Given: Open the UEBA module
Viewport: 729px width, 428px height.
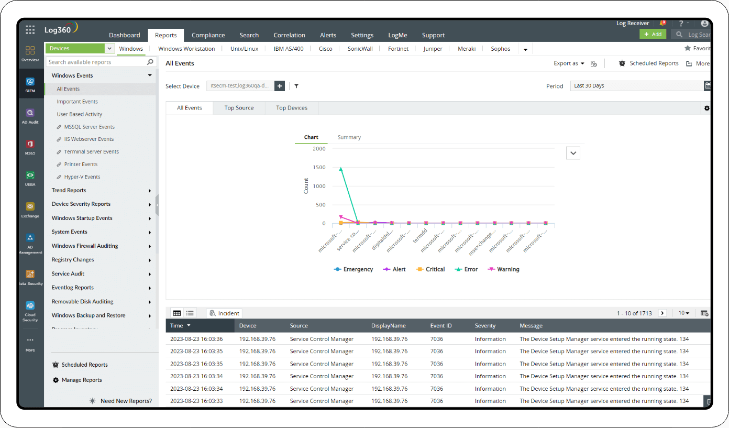Looking at the screenshot, I should click(30, 178).
